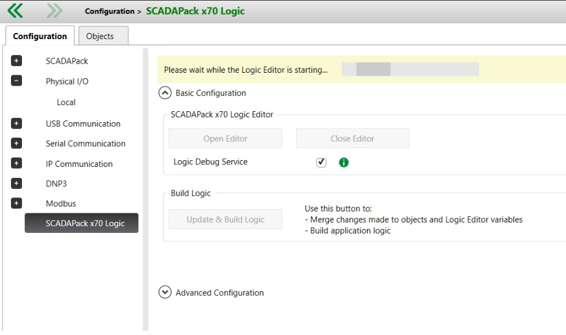
Task: Switch to the Objects tab
Action: point(103,36)
